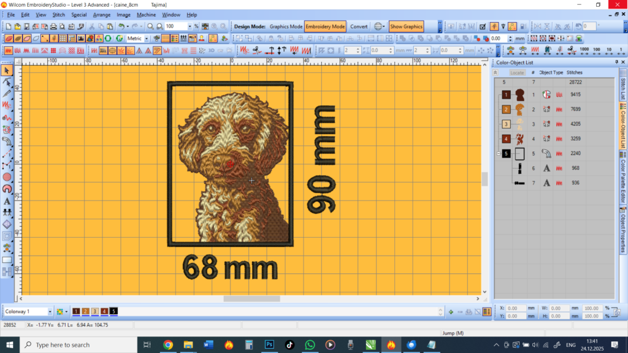Click the Locate button in Color-Object List
This screenshot has height=353, width=628.
pos(516,72)
